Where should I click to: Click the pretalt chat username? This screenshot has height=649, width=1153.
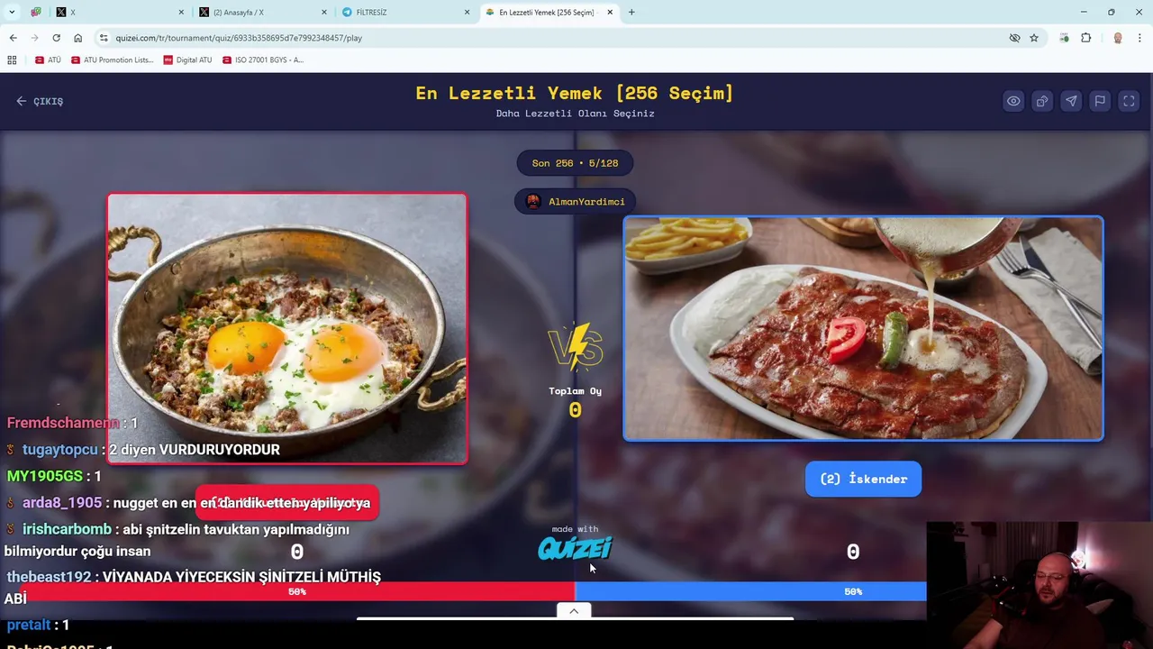(x=29, y=625)
